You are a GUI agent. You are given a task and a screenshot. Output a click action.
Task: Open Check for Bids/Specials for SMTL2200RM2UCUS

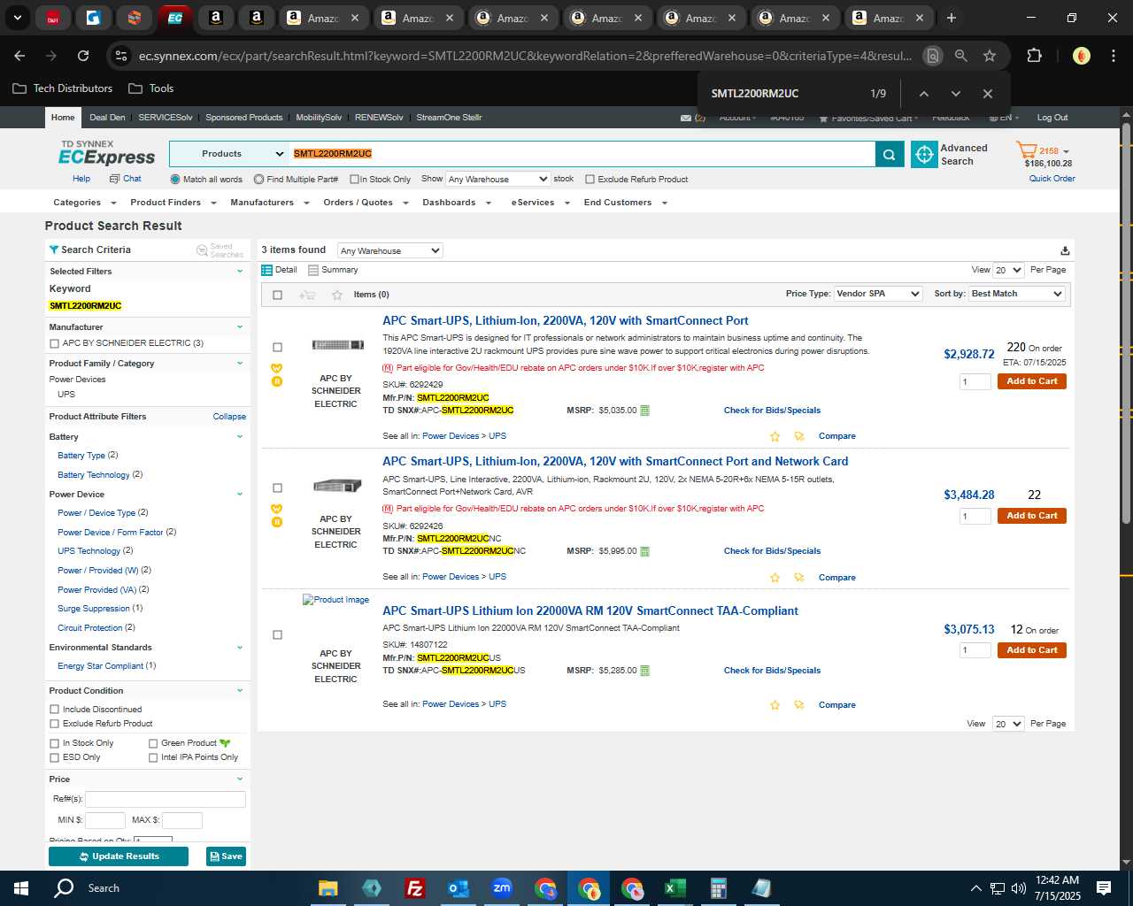pos(772,671)
